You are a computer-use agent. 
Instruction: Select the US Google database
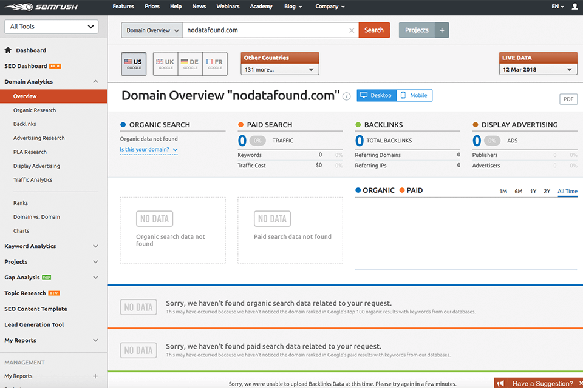[134, 64]
